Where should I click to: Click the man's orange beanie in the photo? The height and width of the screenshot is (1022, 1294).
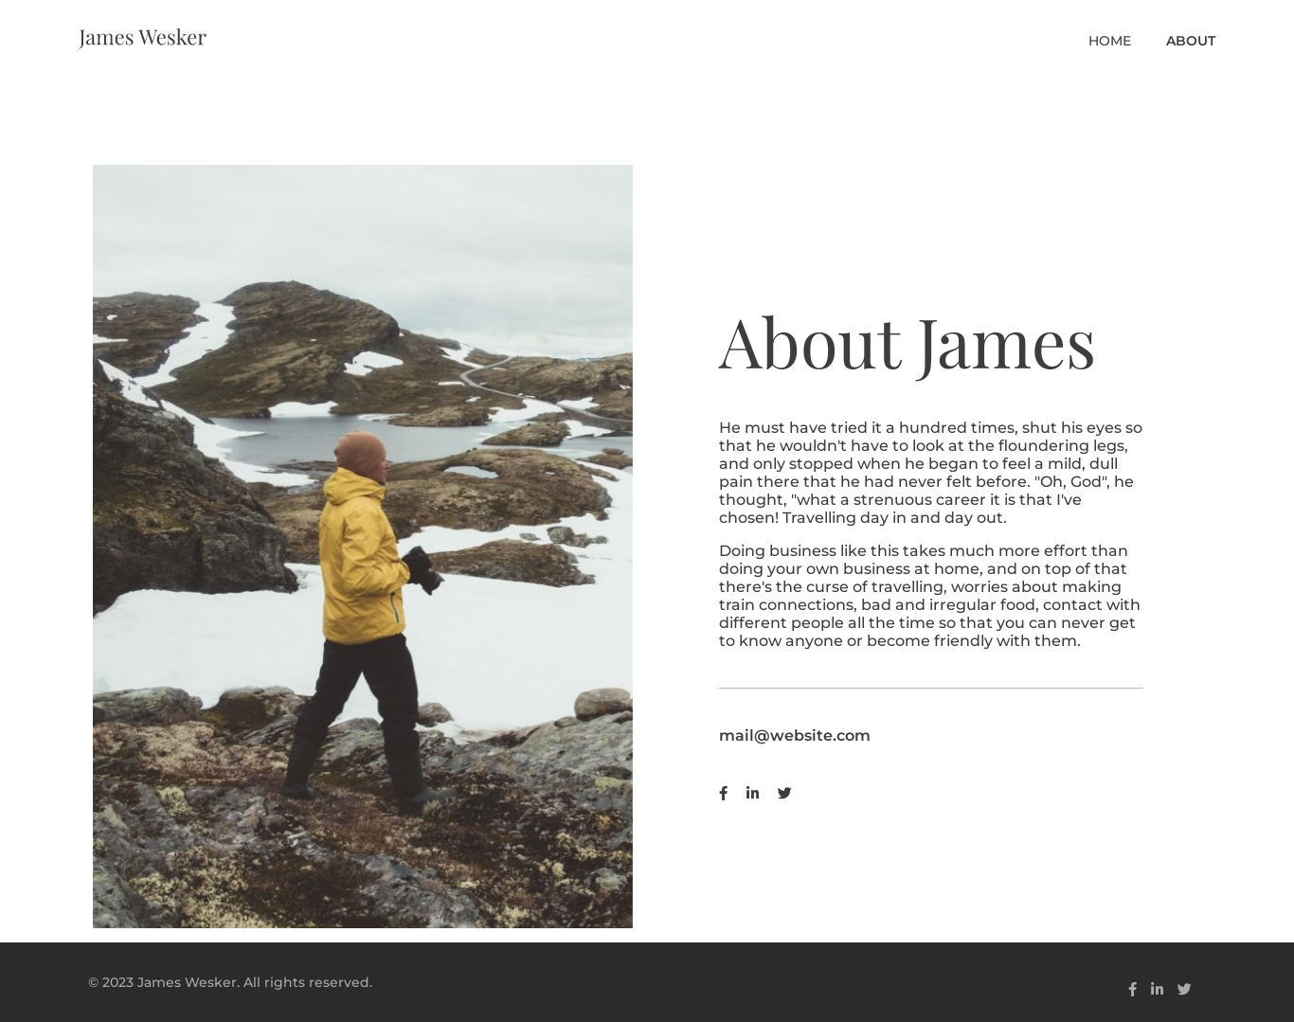pyautogui.click(x=360, y=452)
